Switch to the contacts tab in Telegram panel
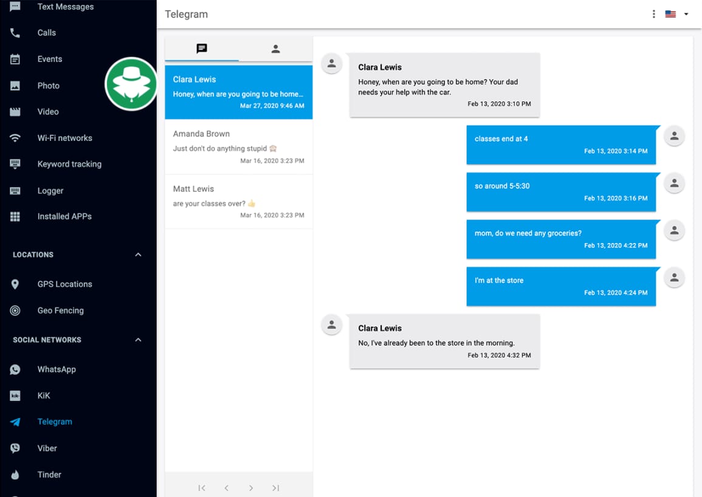702x497 pixels. point(275,49)
